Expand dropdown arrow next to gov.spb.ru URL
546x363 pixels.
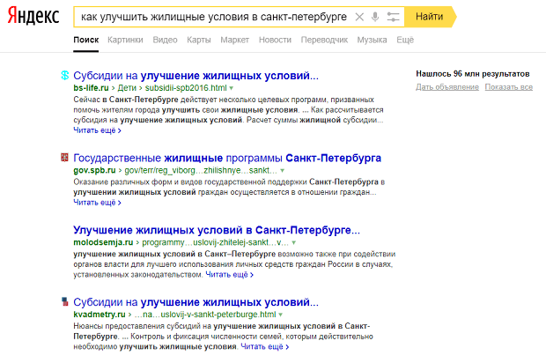click(283, 171)
